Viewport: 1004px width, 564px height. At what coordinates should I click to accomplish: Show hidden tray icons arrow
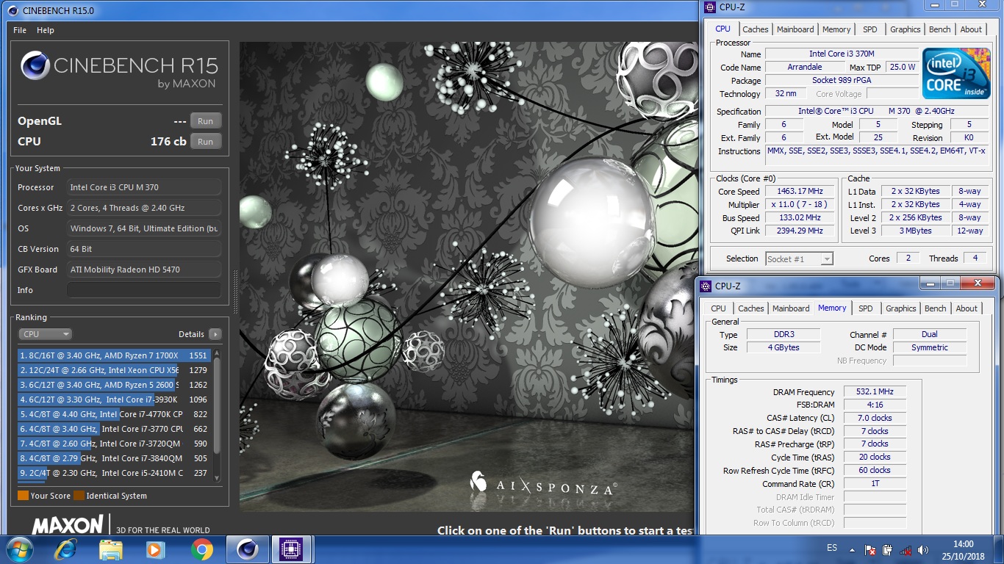[853, 549]
